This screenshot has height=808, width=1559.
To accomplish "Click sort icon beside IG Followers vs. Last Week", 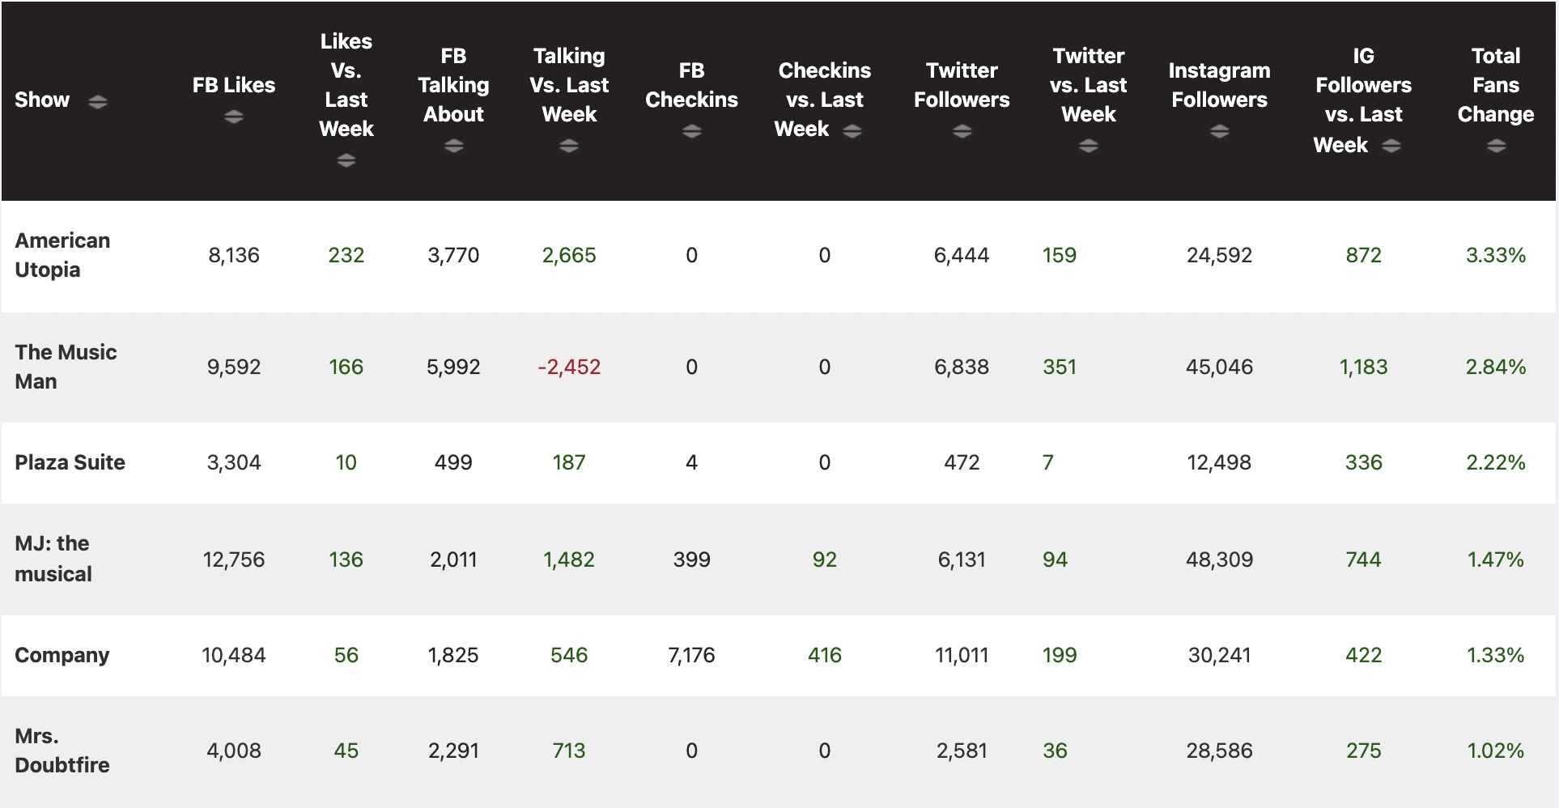I will (x=1391, y=146).
